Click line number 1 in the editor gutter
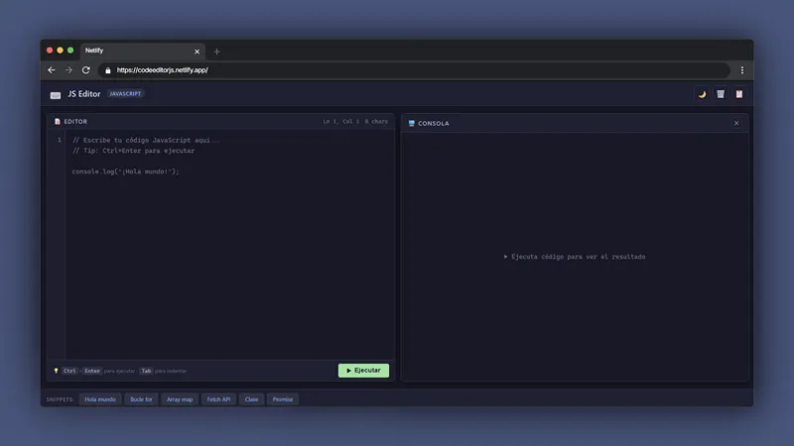The width and height of the screenshot is (794, 446). click(60, 140)
